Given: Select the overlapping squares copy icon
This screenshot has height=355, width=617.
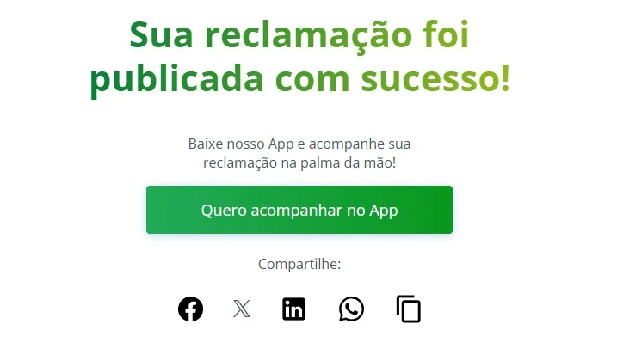Looking at the screenshot, I should tap(409, 309).
